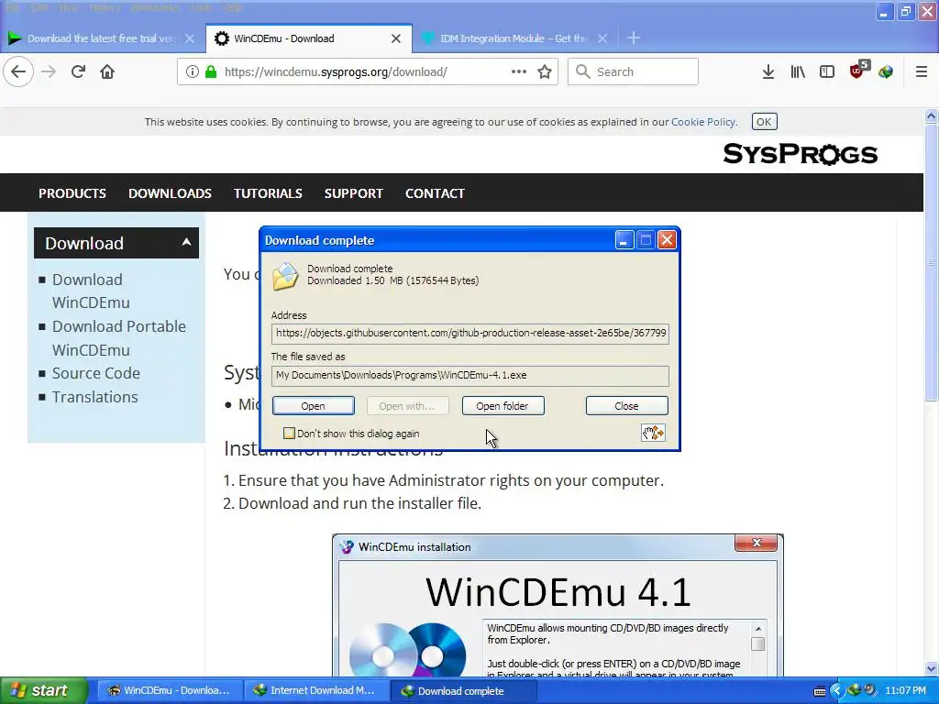Click the page scrollbar up arrow

[x=931, y=116]
